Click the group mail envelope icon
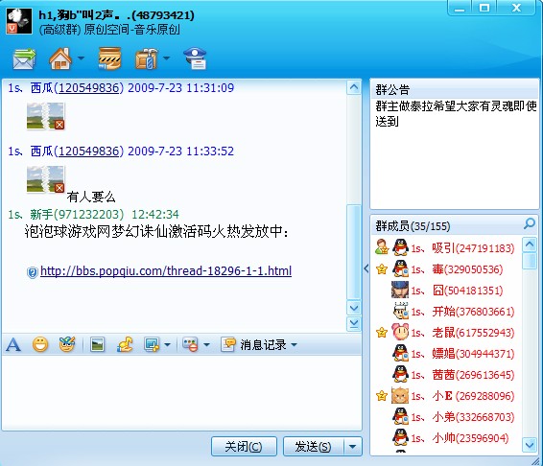The width and height of the screenshot is (543, 466). [x=24, y=58]
